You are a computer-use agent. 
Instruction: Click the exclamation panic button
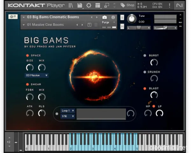point(169,5)
